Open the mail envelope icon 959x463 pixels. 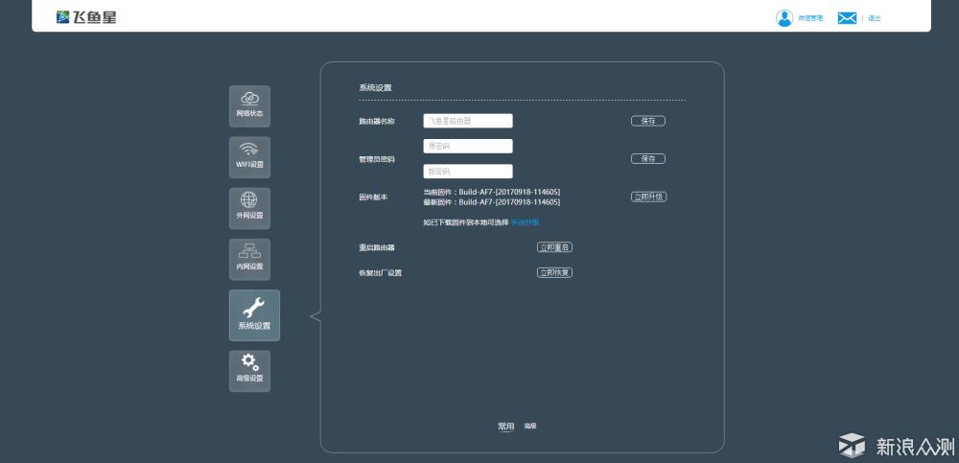pyautogui.click(x=847, y=18)
